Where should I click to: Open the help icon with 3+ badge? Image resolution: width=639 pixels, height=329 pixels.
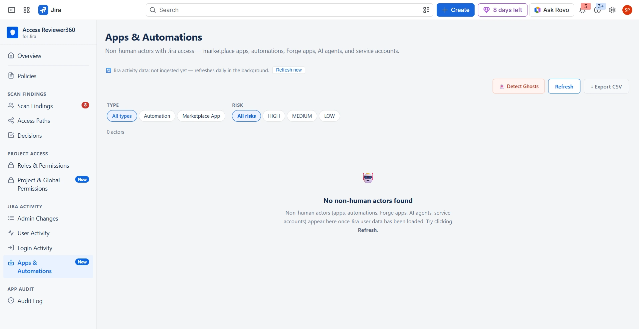click(597, 10)
